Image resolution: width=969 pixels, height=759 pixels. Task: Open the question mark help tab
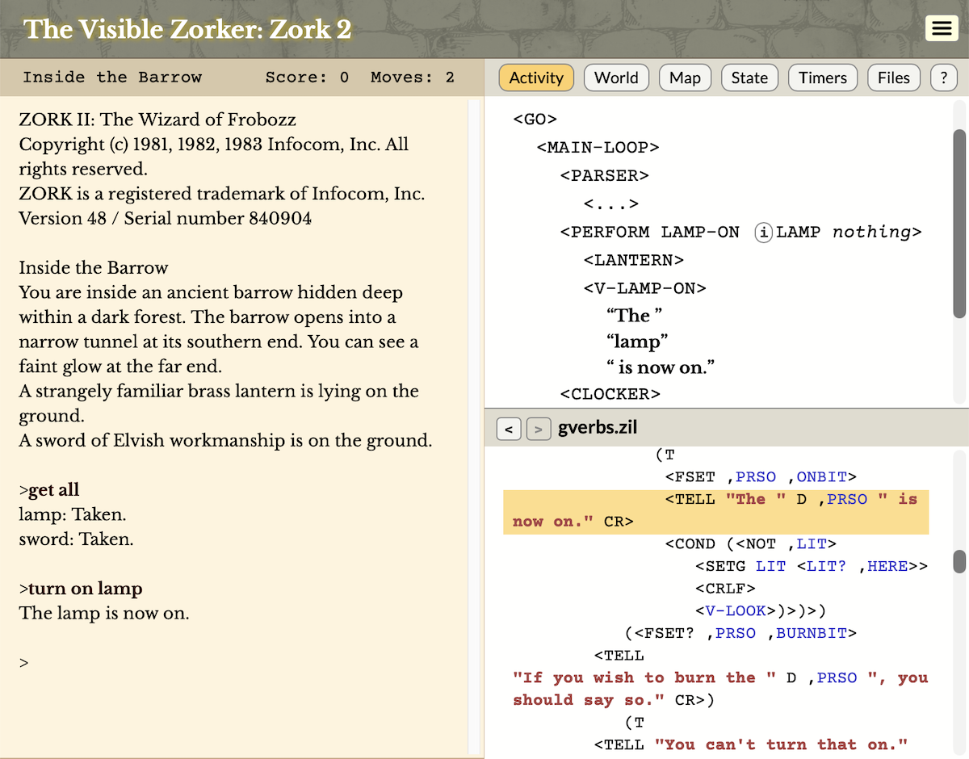point(943,78)
